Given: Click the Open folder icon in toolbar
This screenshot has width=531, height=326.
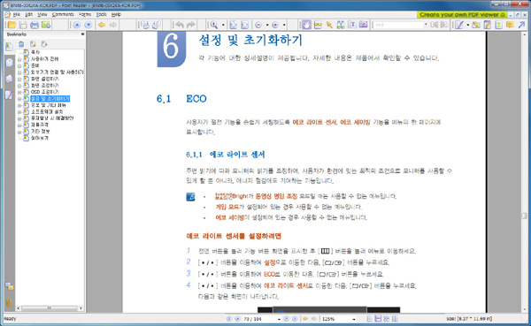Looking at the screenshot, I should coord(12,25).
